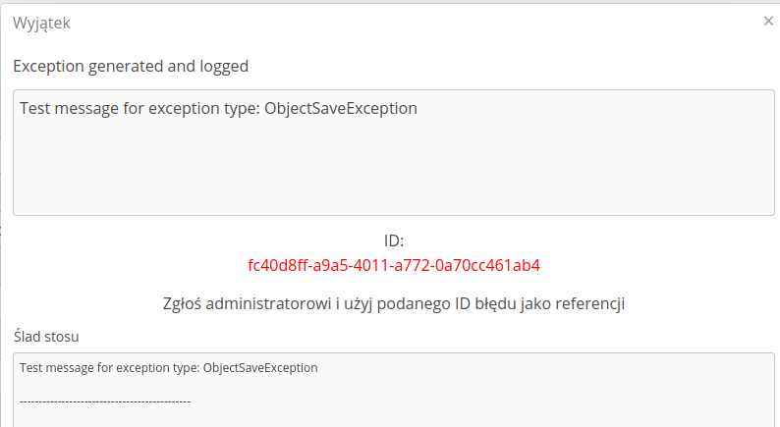Click the word 'referencji' in the instruction
Image resolution: width=780 pixels, height=427 pixels.
click(591, 303)
